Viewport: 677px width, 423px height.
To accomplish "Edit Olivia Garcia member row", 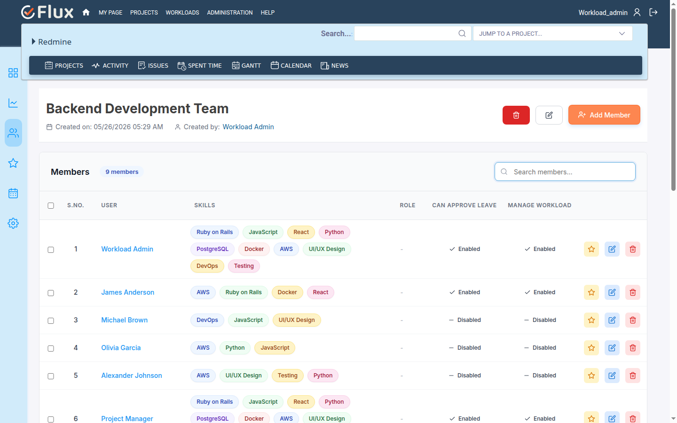I will [612, 348].
